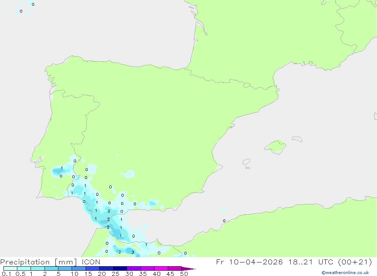Click the "30" legend label
Screen dimensions: 377x276
(129, 274)
